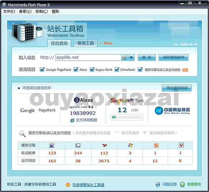Click the Sogou Rank progress bar
The image size is (209, 192).
pos(127,117)
